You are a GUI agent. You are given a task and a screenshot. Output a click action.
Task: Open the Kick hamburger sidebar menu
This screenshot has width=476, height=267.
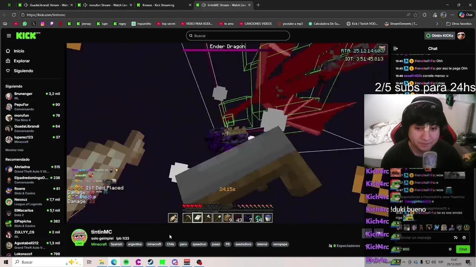tap(9, 36)
